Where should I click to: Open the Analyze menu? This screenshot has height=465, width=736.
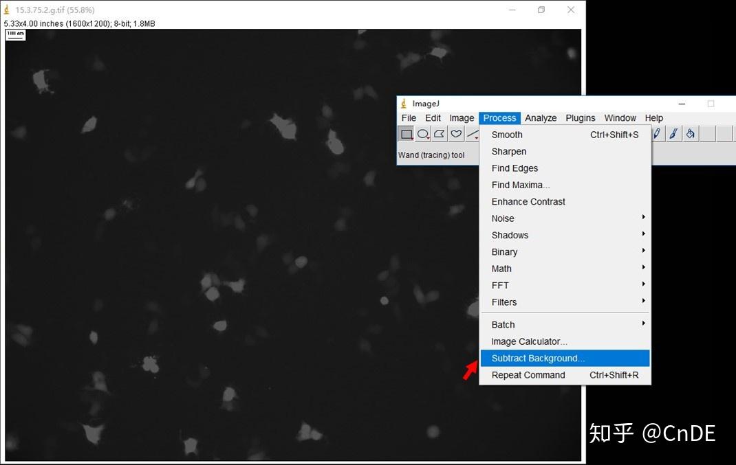(x=541, y=117)
